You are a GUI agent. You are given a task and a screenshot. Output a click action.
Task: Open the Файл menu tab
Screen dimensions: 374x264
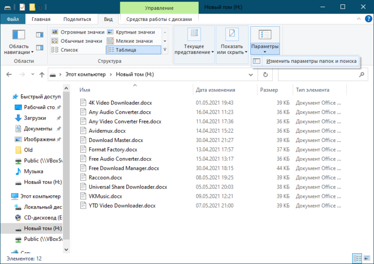[x=13, y=19]
